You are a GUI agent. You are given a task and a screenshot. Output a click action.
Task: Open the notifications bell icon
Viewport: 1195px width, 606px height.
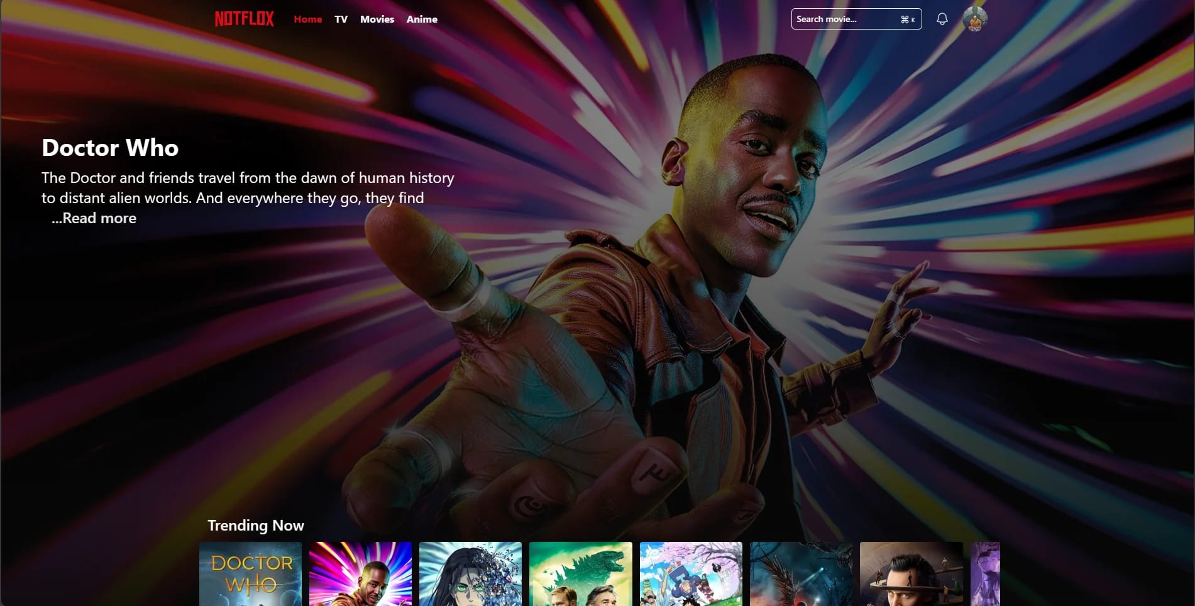pyautogui.click(x=942, y=19)
